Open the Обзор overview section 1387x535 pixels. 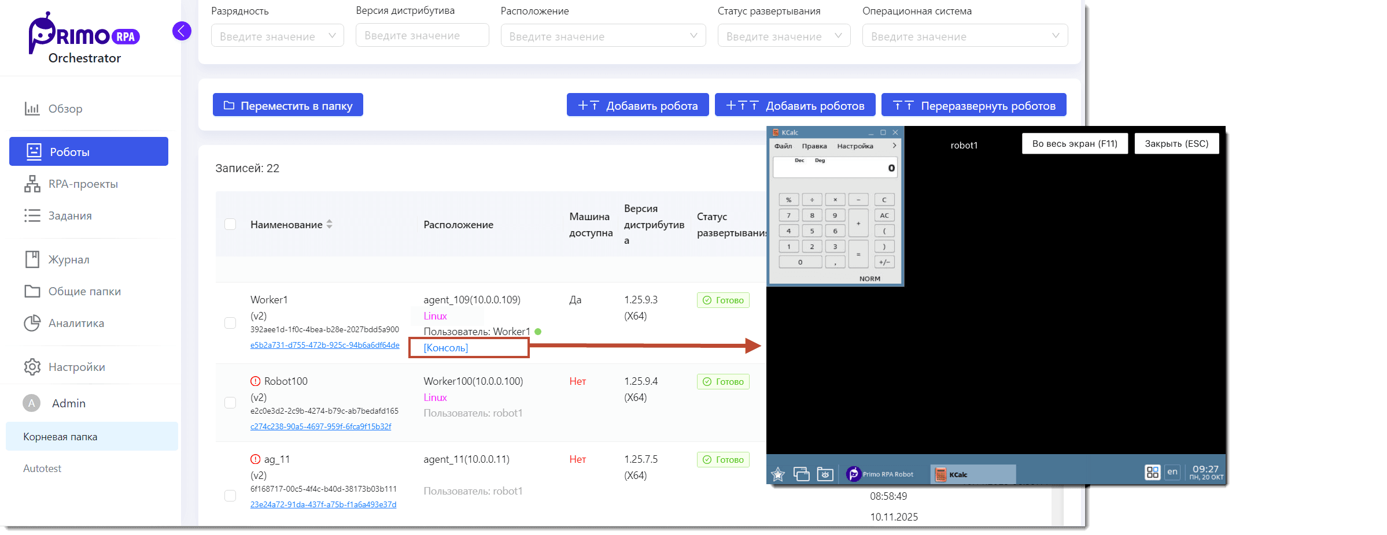coord(65,109)
